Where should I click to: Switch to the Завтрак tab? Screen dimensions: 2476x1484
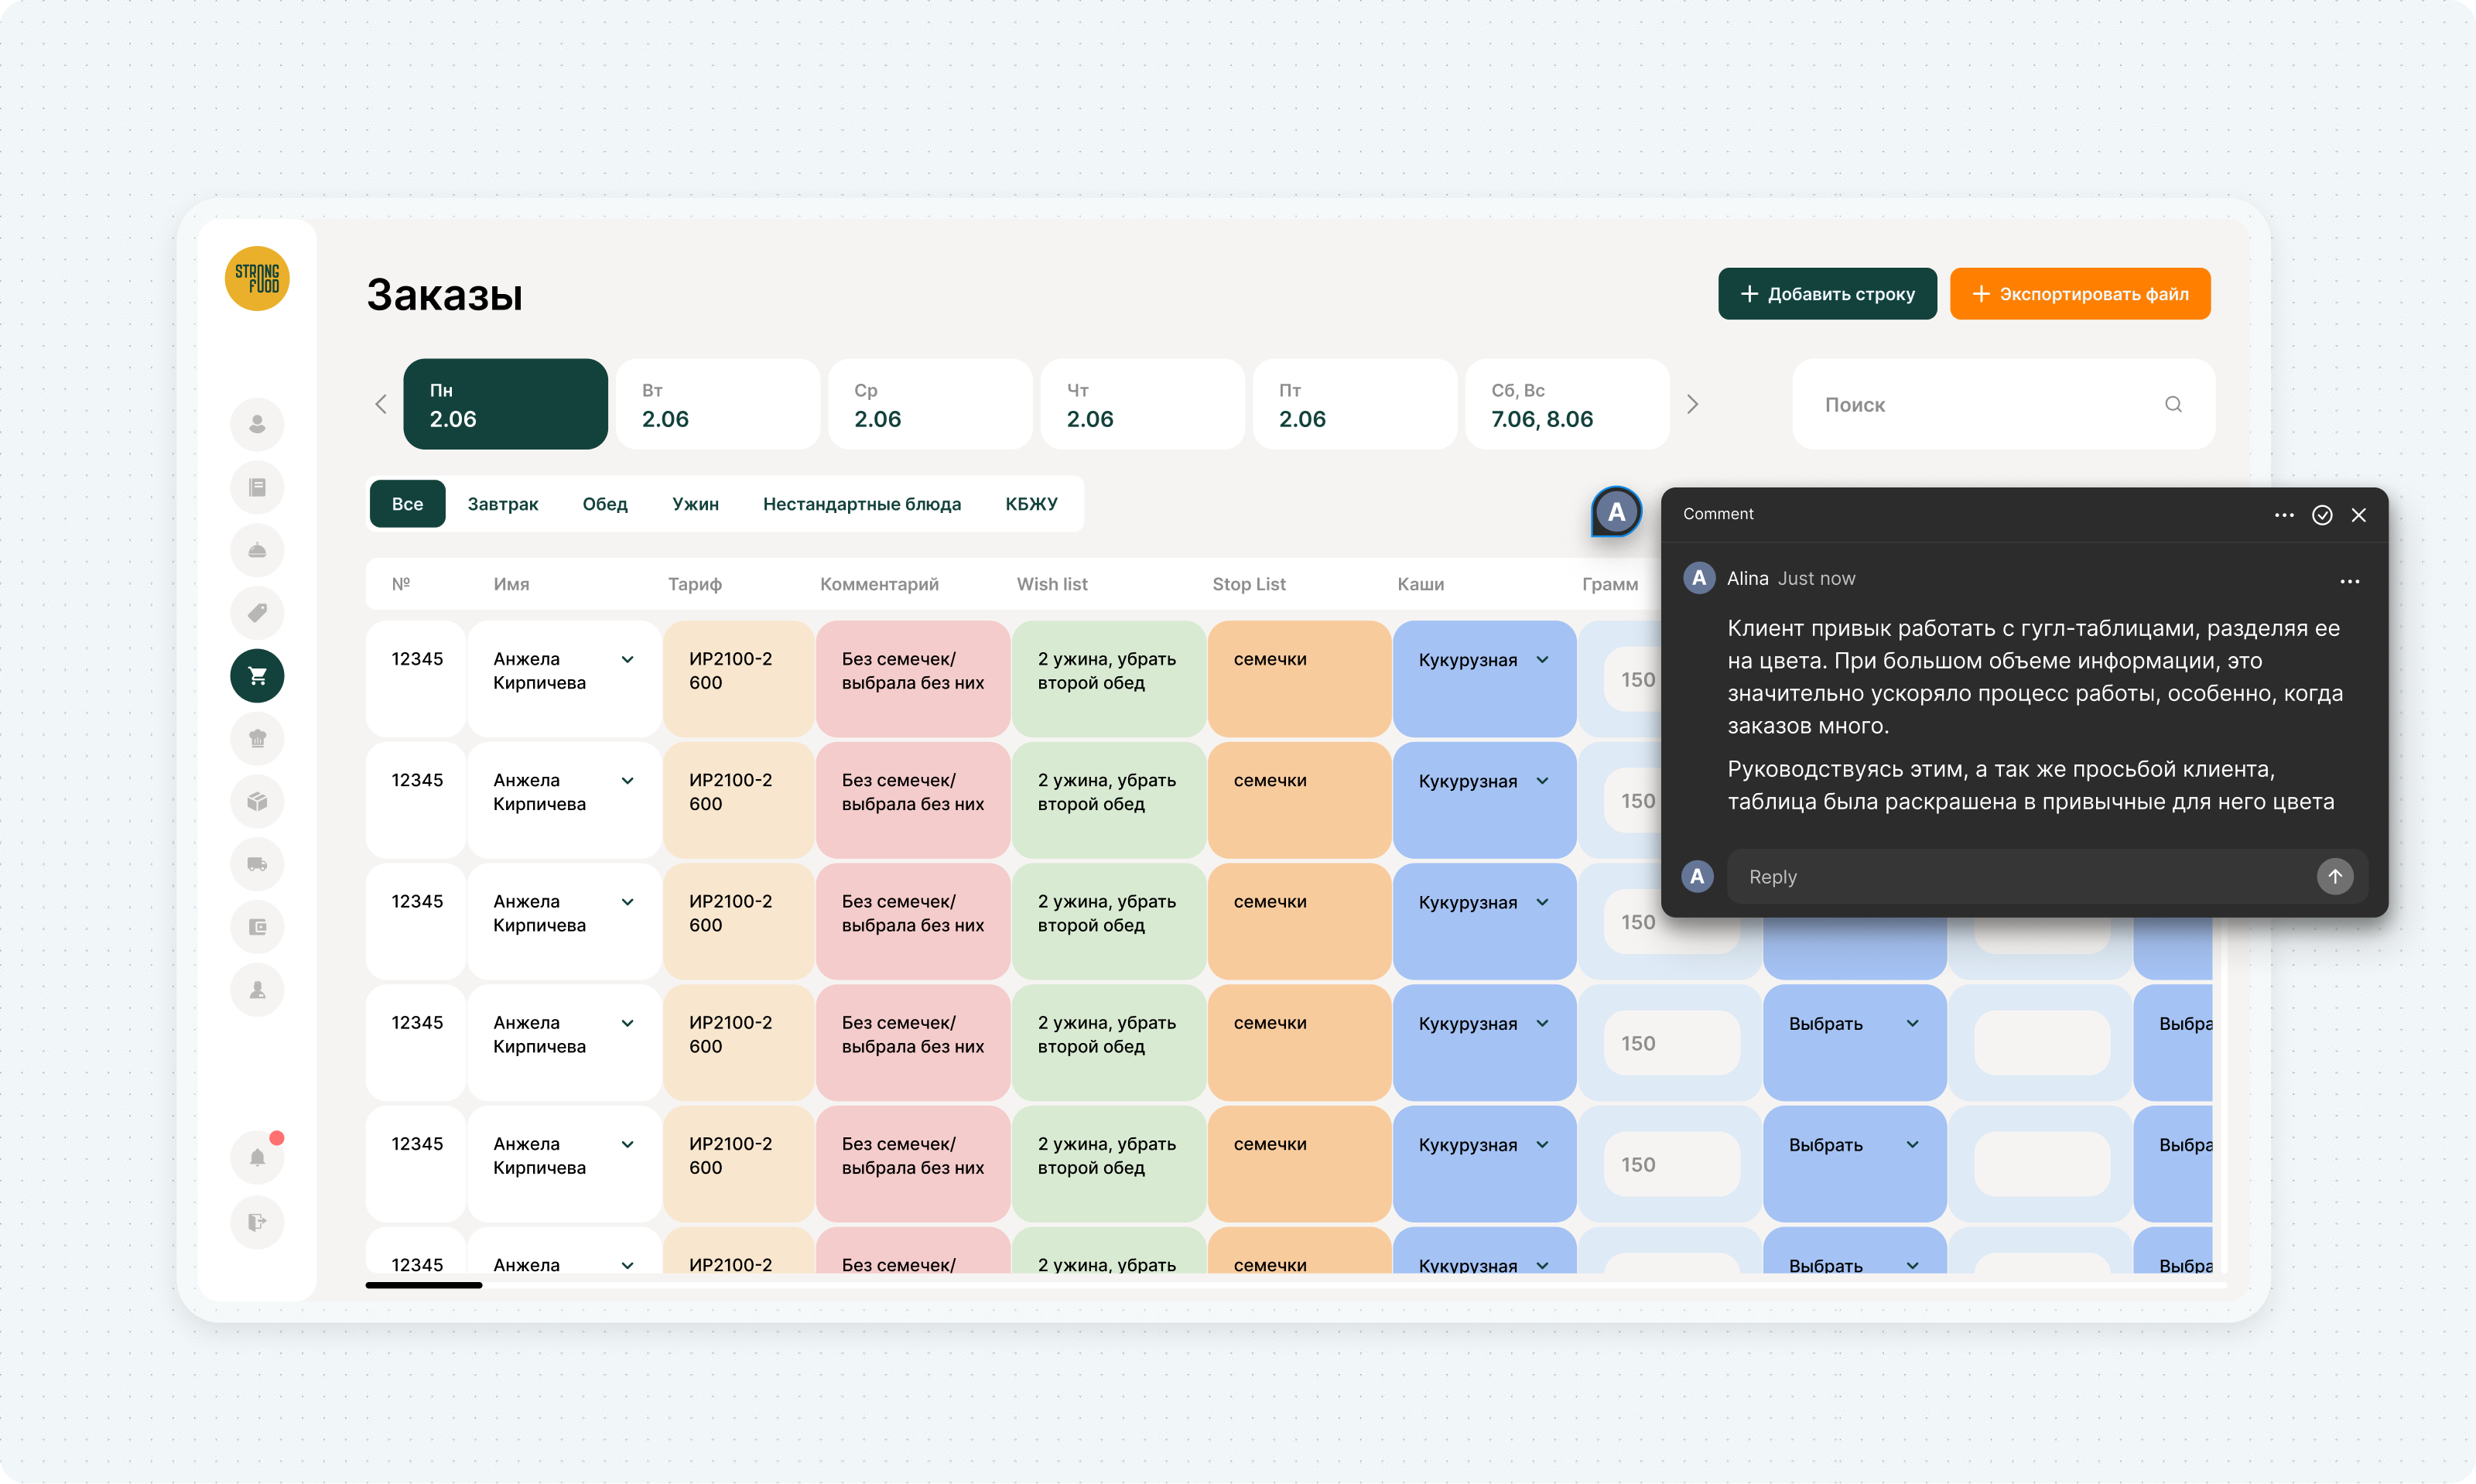point(502,504)
